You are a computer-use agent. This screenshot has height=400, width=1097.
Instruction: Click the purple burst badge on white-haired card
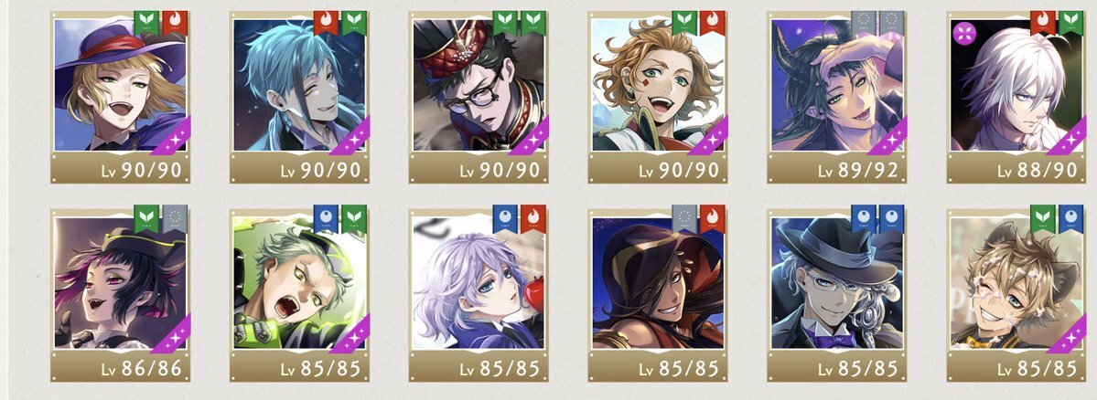963,34
